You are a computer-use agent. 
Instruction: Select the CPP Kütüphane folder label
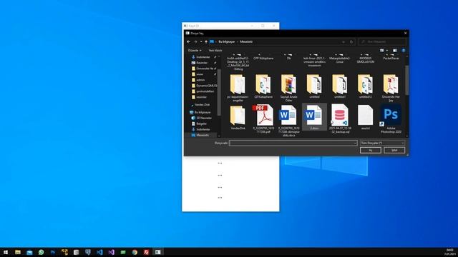263,59
